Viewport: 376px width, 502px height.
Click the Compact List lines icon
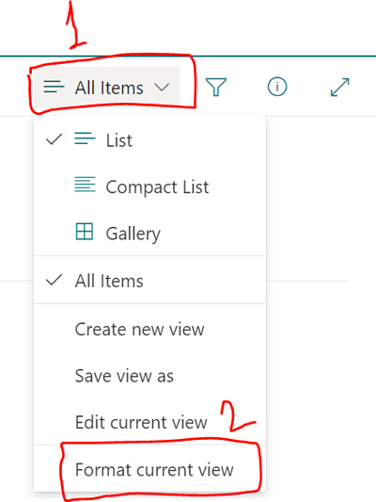click(85, 185)
